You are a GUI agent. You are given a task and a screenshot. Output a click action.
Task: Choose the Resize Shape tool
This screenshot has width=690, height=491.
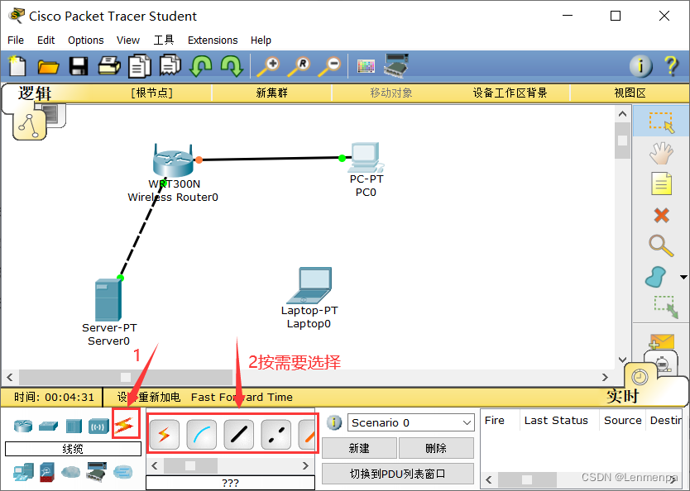point(666,307)
